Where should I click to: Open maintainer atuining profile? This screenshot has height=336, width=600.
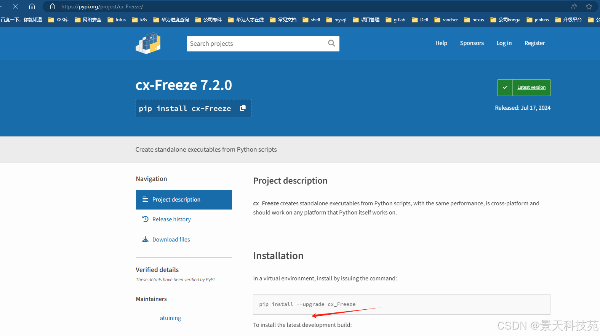[x=170, y=318]
